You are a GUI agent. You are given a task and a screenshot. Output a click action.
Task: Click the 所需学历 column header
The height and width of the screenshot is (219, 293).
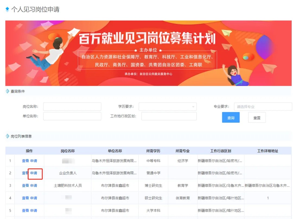153,151
